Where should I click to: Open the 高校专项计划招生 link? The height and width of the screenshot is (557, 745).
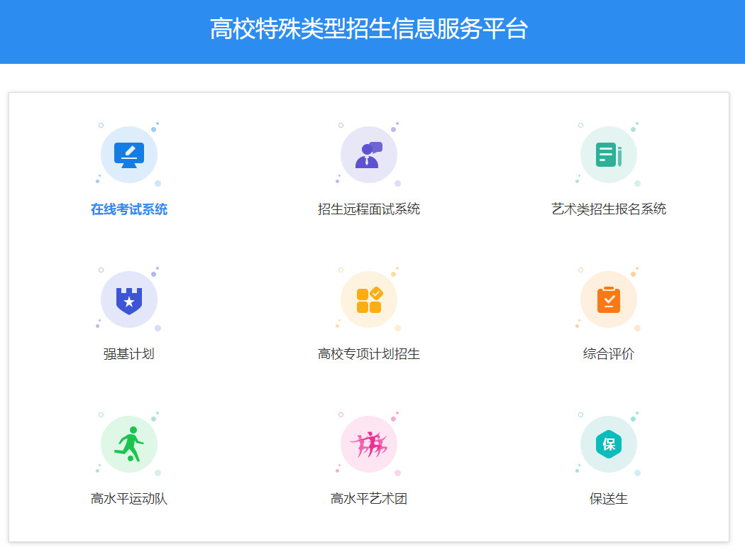pyautogui.click(x=369, y=354)
